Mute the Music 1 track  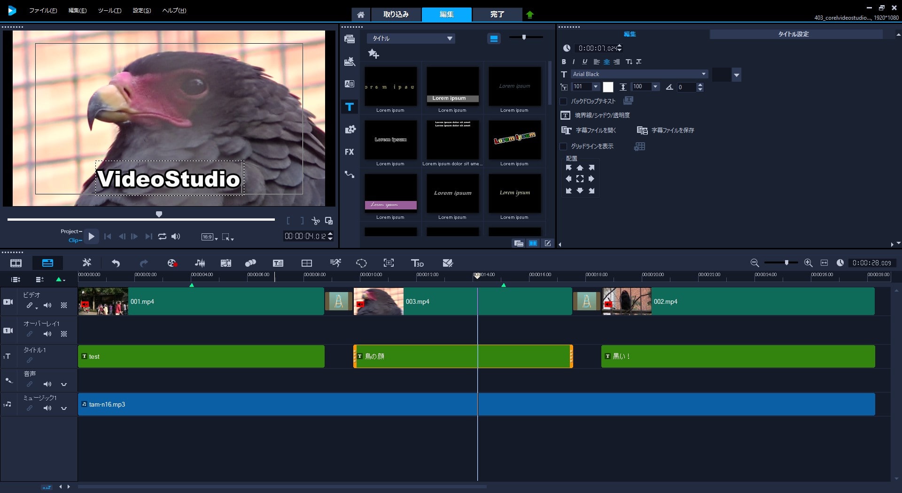pyautogui.click(x=47, y=408)
